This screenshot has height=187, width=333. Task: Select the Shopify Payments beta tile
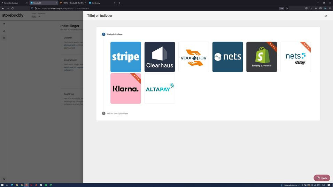pos(261,57)
